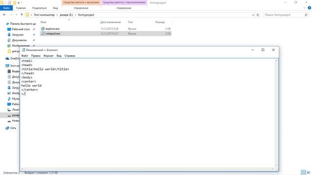Open Notepad Формат menu
Image resolution: width=312 pixels, height=175 pixels.
click(x=48, y=56)
